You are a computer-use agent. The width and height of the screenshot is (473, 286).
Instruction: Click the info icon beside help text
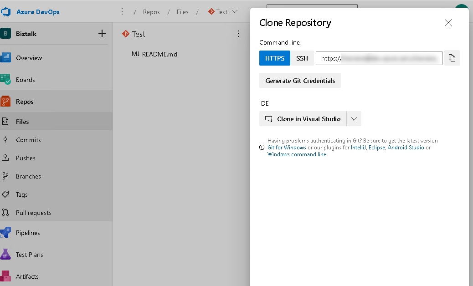coord(262,148)
